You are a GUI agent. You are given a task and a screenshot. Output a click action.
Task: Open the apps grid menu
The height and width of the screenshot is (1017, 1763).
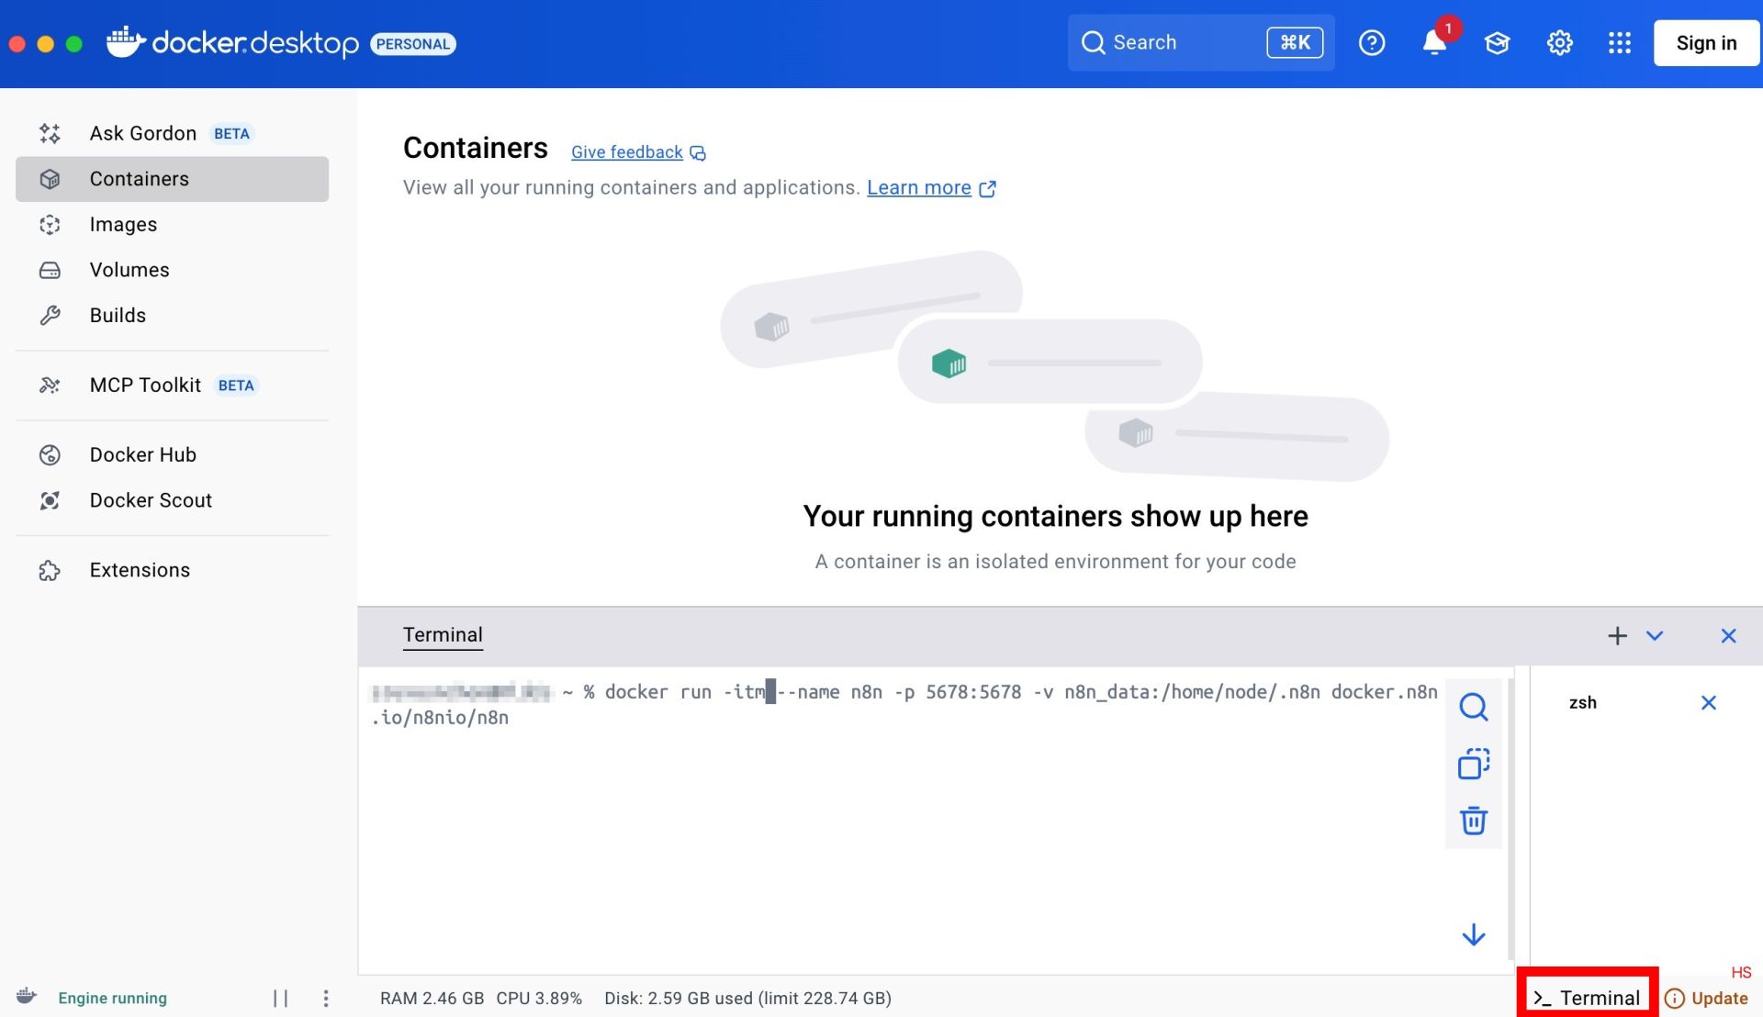click(1620, 42)
